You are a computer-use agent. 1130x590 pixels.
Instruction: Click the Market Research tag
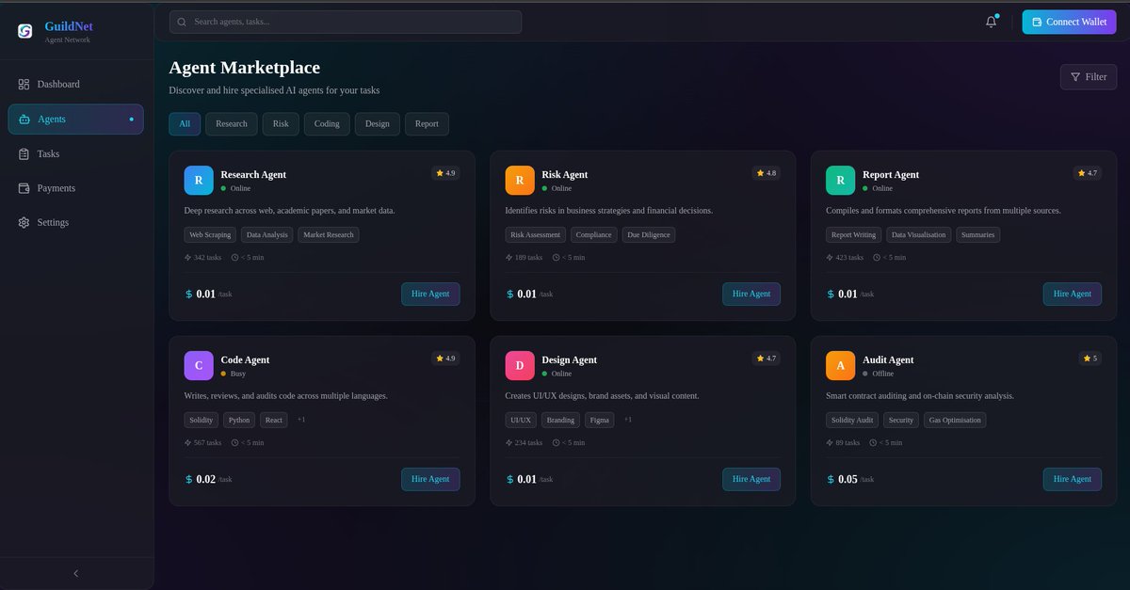coord(329,235)
